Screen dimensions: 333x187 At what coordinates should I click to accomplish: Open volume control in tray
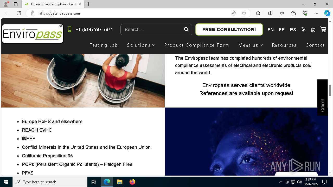tap(299, 182)
